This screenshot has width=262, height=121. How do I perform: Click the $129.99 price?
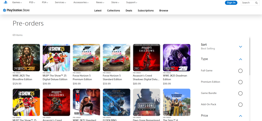pos(17,84)
